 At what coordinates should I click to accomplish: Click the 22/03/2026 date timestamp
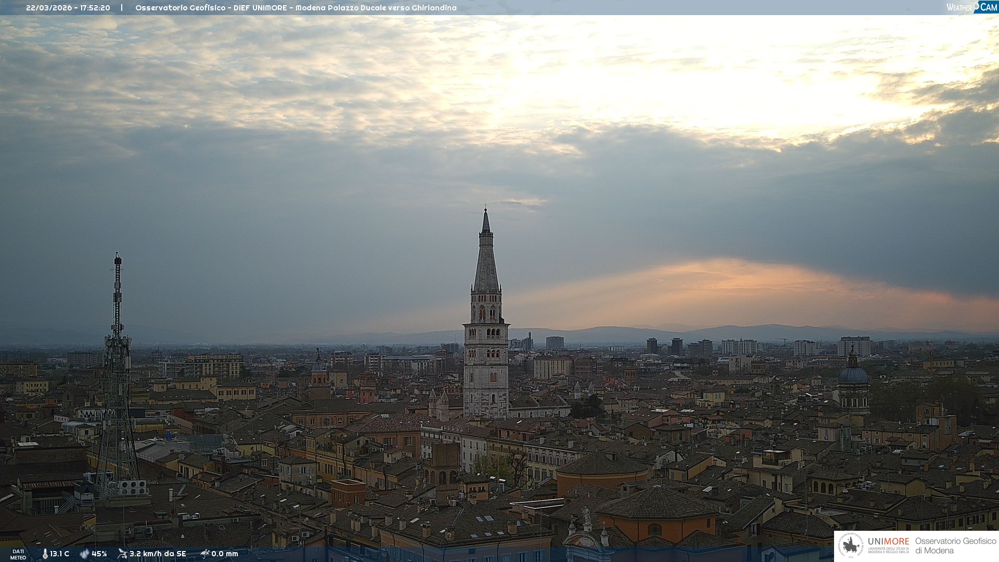click(48, 8)
